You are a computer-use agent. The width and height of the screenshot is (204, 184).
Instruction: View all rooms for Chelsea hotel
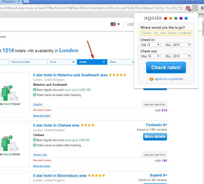(42, 166)
